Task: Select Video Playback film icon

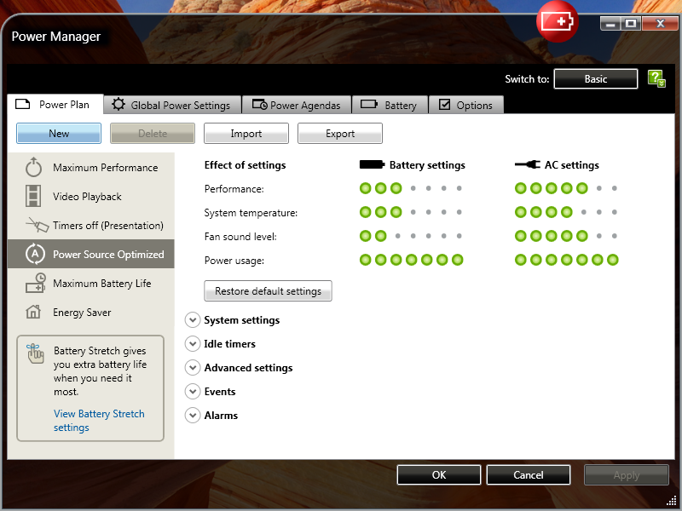Action: pos(34,197)
